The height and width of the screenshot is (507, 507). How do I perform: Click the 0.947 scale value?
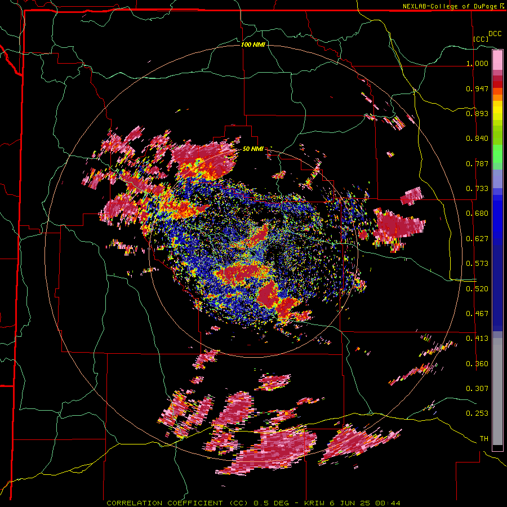(x=477, y=88)
